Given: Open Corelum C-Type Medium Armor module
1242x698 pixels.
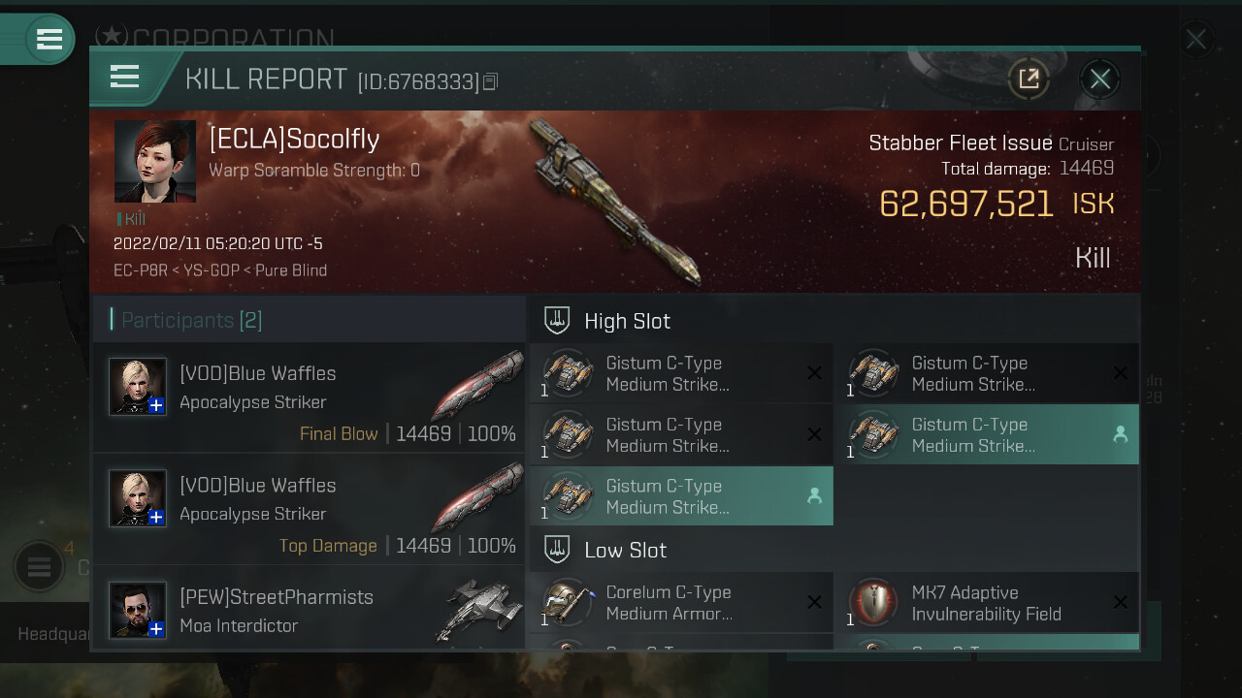Looking at the screenshot, I should (x=681, y=602).
